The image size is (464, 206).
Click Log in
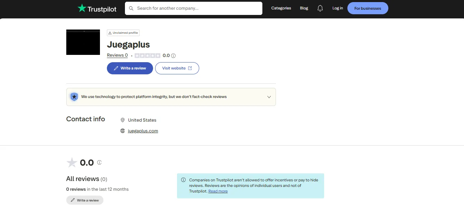click(x=338, y=8)
